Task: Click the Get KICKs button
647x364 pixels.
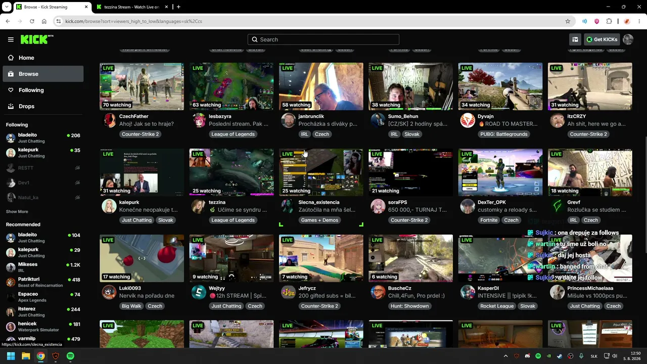Action: pos(602,39)
